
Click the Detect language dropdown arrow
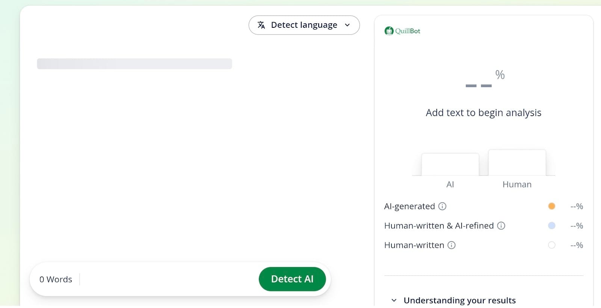[347, 25]
